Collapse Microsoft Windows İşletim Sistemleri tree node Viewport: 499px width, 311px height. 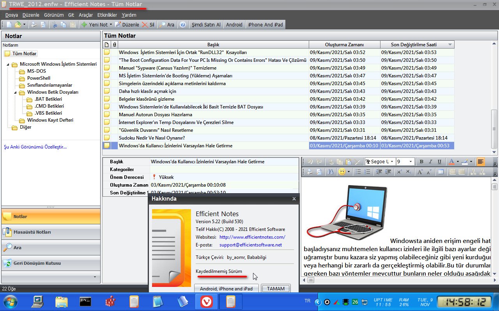point(8,65)
